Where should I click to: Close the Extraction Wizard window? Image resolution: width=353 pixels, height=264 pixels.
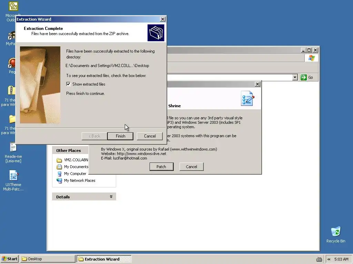(x=163, y=19)
